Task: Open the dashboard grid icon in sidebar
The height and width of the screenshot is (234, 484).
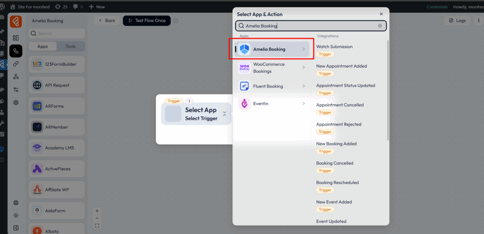Action: [16, 38]
